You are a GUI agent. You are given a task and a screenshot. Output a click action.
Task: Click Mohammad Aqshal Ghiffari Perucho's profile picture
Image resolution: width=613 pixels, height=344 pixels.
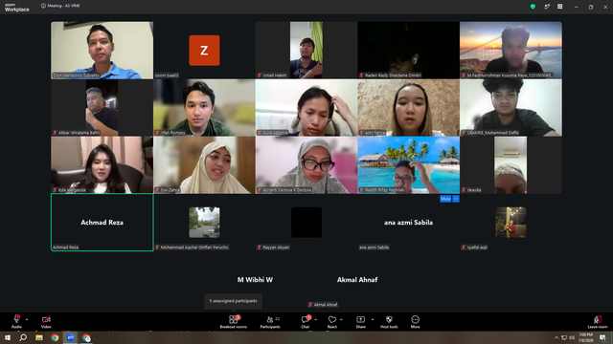tap(204, 223)
